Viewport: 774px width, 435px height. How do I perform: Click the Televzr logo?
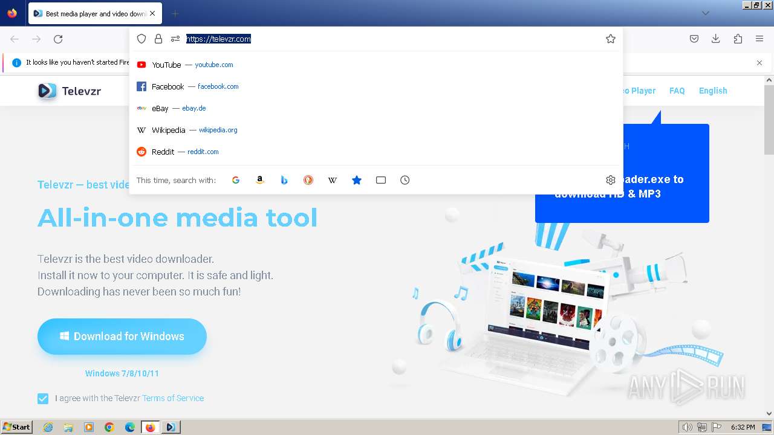point(69,91)
